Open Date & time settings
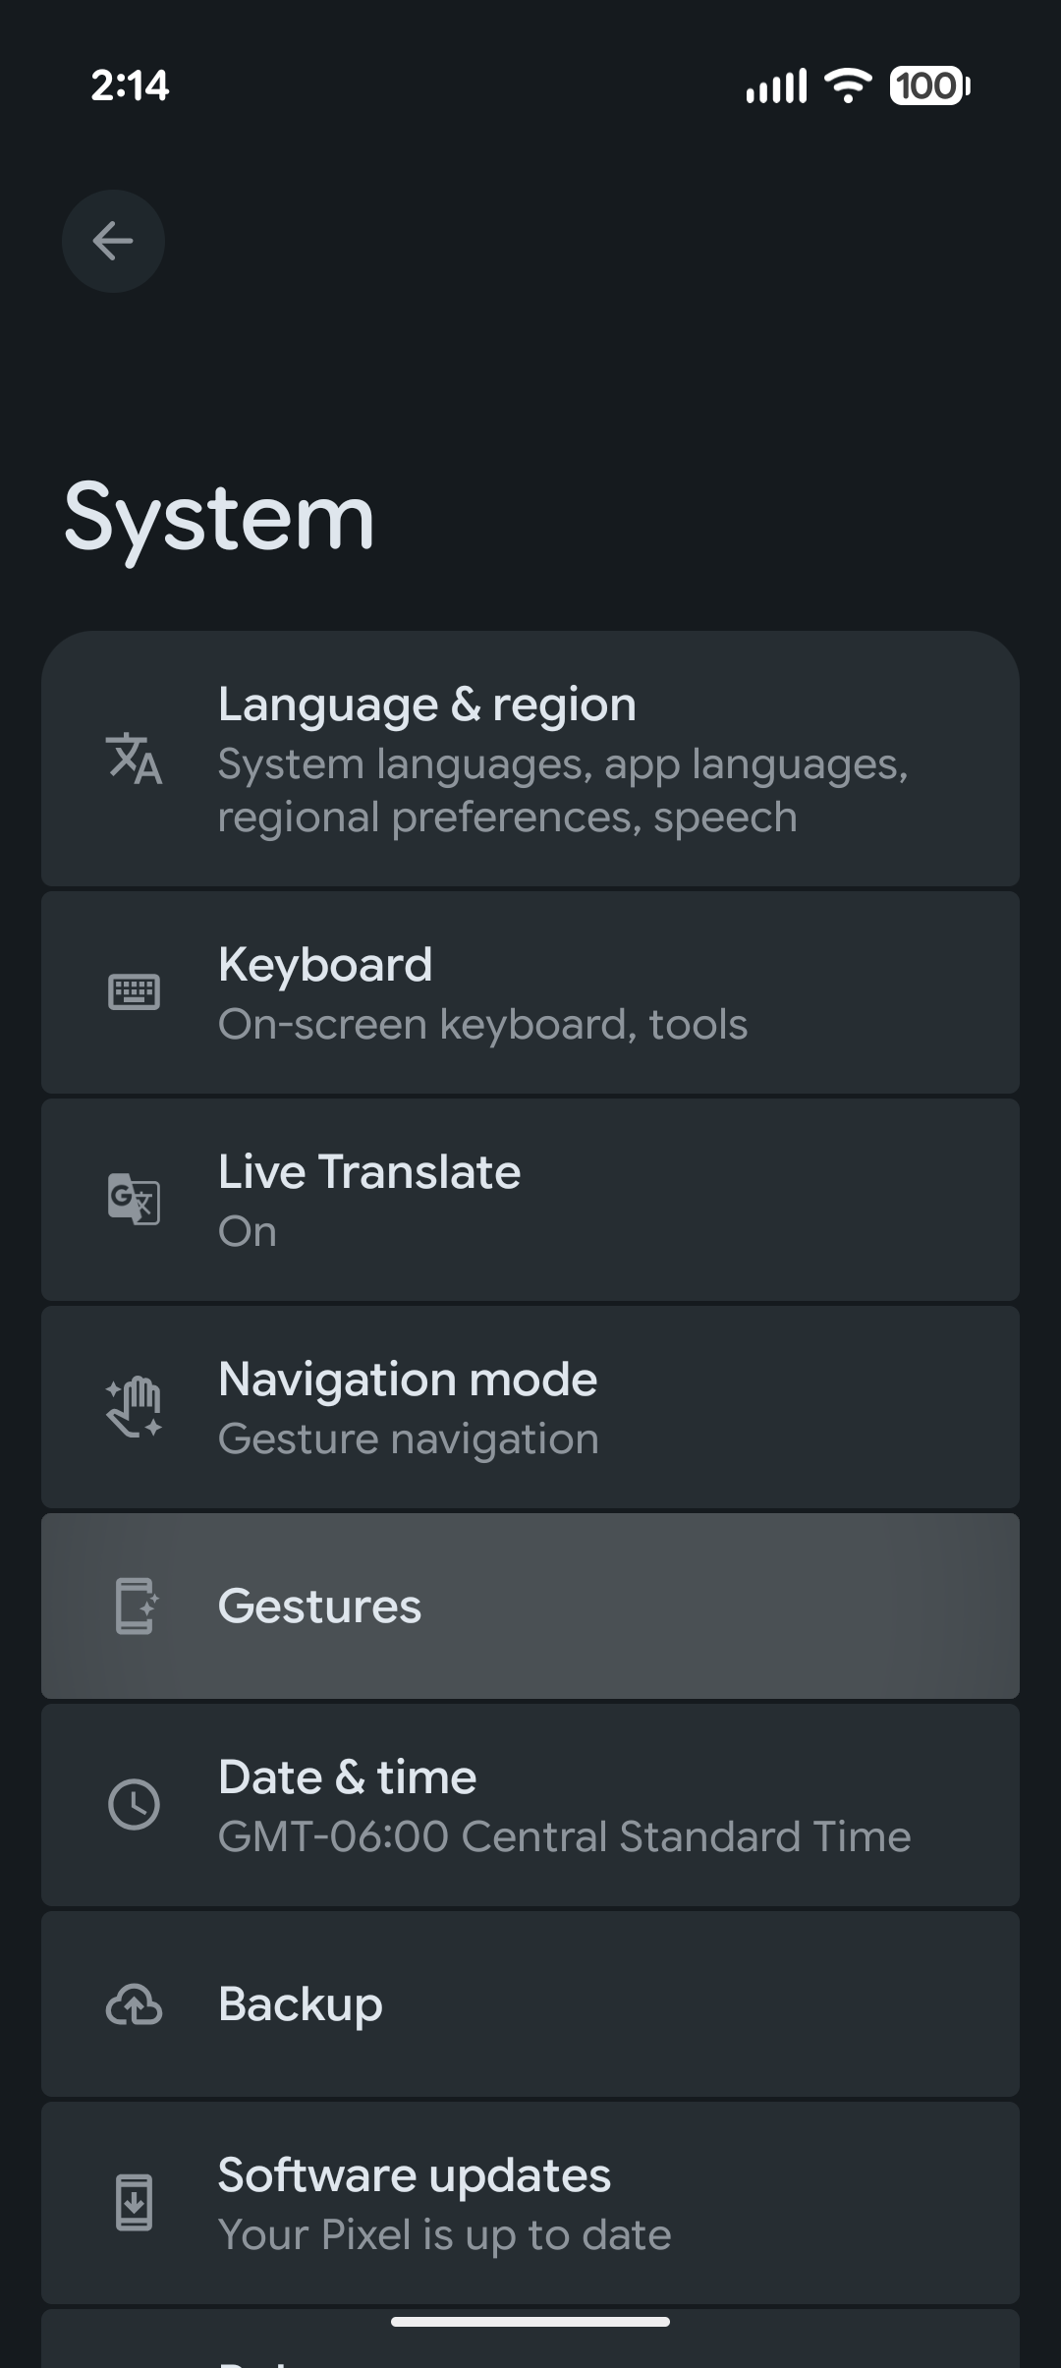 click(530, 1805)
